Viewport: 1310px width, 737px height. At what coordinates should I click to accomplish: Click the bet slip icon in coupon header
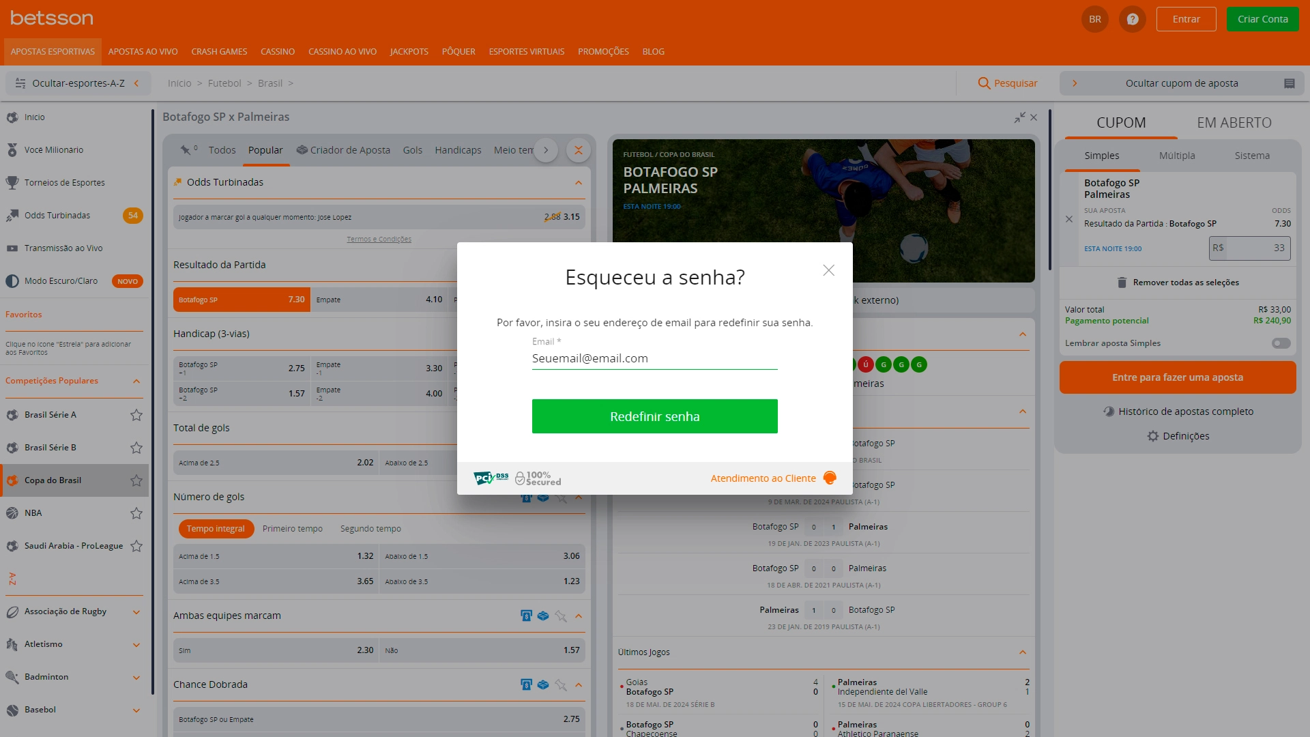(1289, 83)
